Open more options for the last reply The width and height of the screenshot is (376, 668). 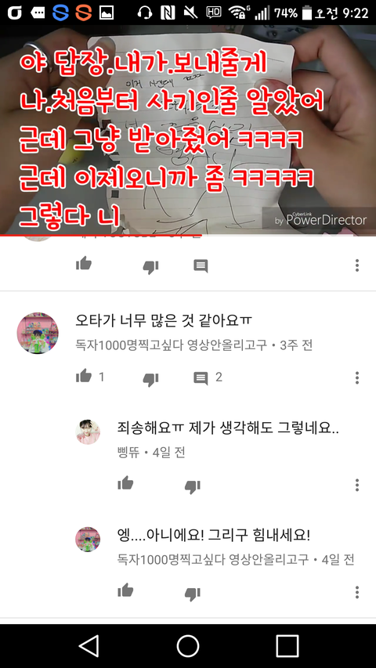coord(357,592)
